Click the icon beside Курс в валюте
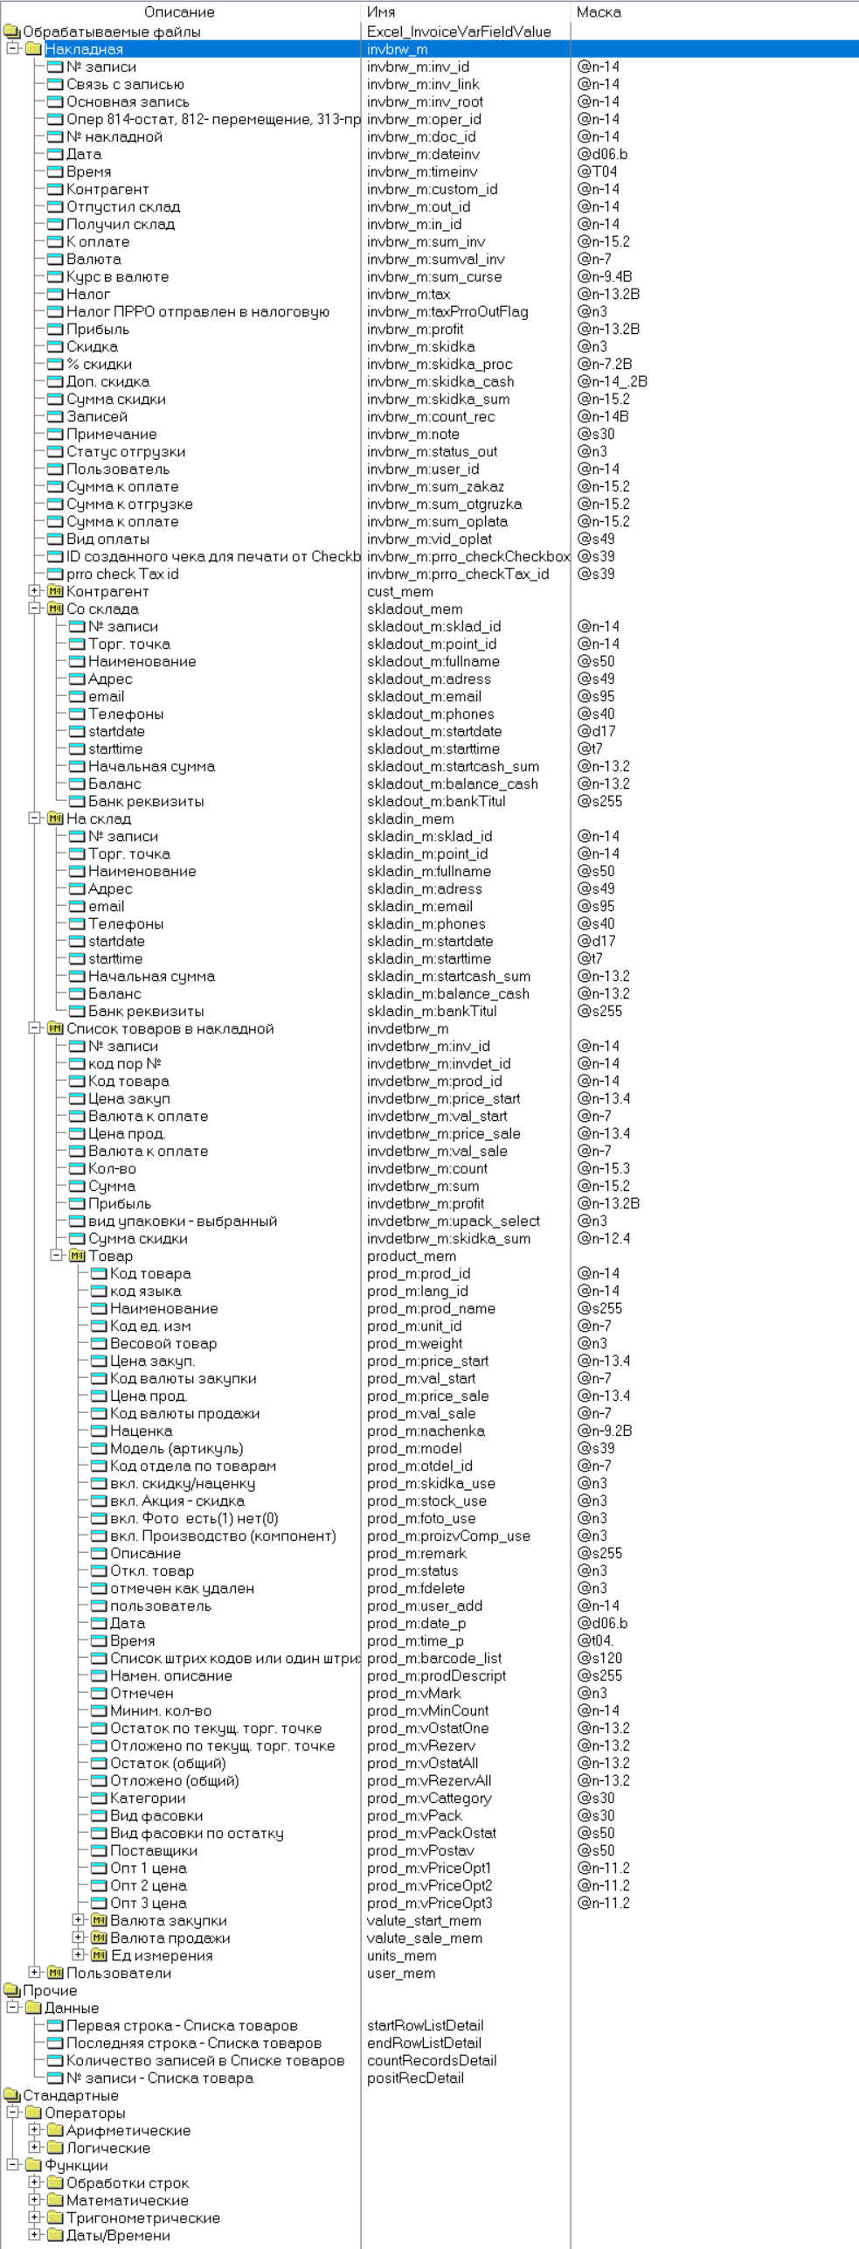This screenshot has width=859, height=2249. 55,277
